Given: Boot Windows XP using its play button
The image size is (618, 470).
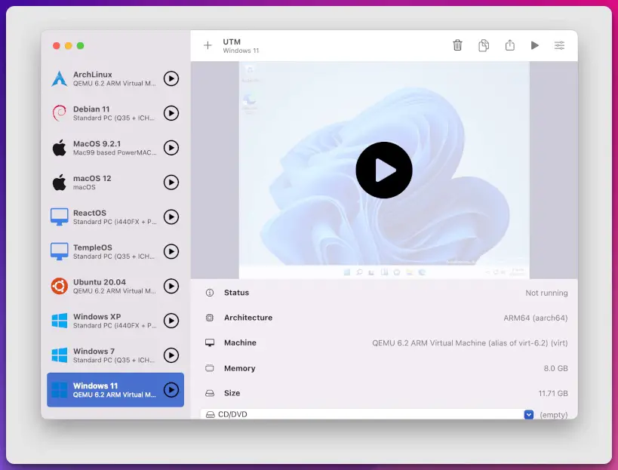Looking at the screenshot, I should coord(170,321).
